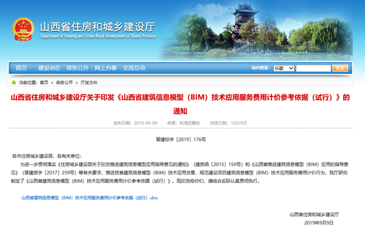This screenshot has width=365, height=238.
Task: Click the document number 晋建标字 176号
Action: [x=181, y=139]
